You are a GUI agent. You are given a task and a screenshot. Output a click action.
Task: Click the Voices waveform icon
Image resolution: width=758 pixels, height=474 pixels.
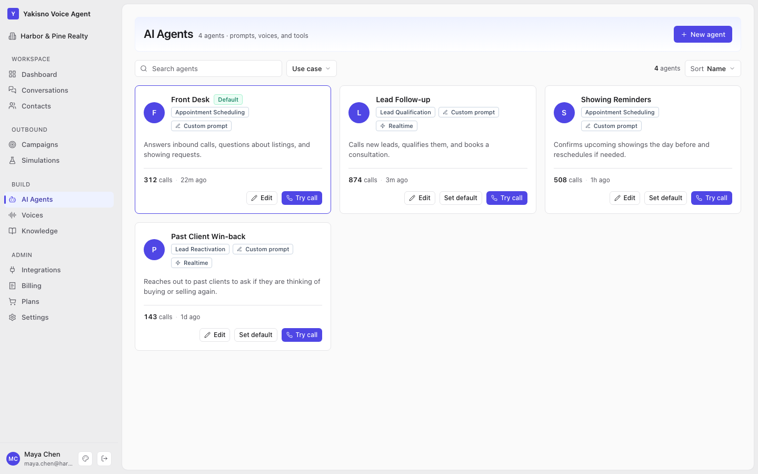13,215
